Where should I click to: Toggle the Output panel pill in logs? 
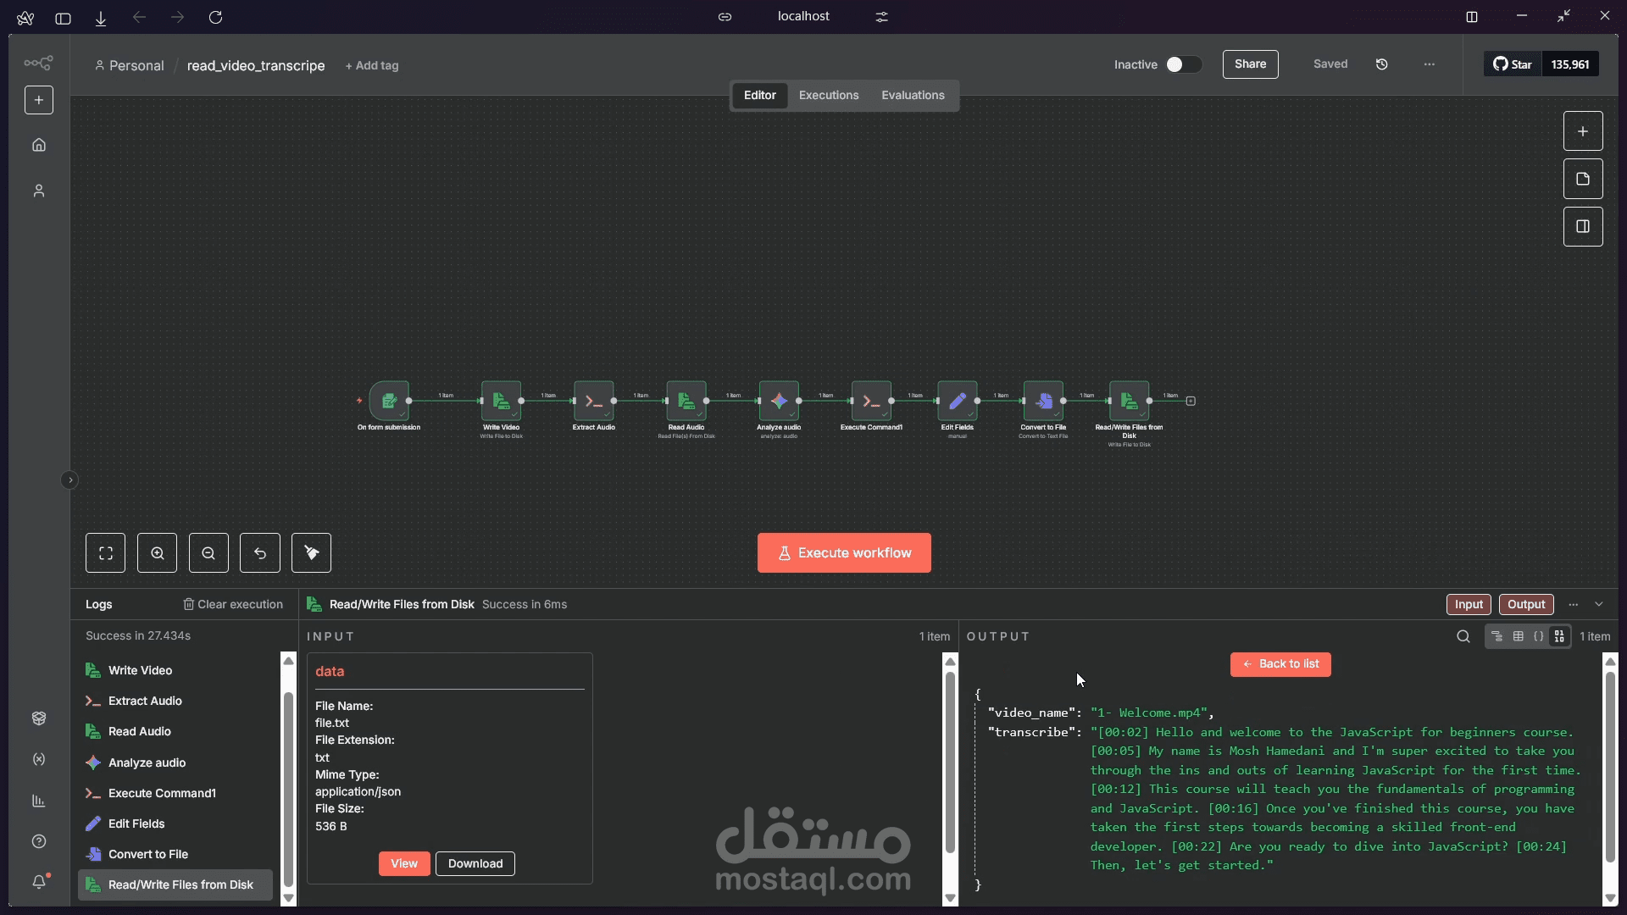click(1526, 604)
